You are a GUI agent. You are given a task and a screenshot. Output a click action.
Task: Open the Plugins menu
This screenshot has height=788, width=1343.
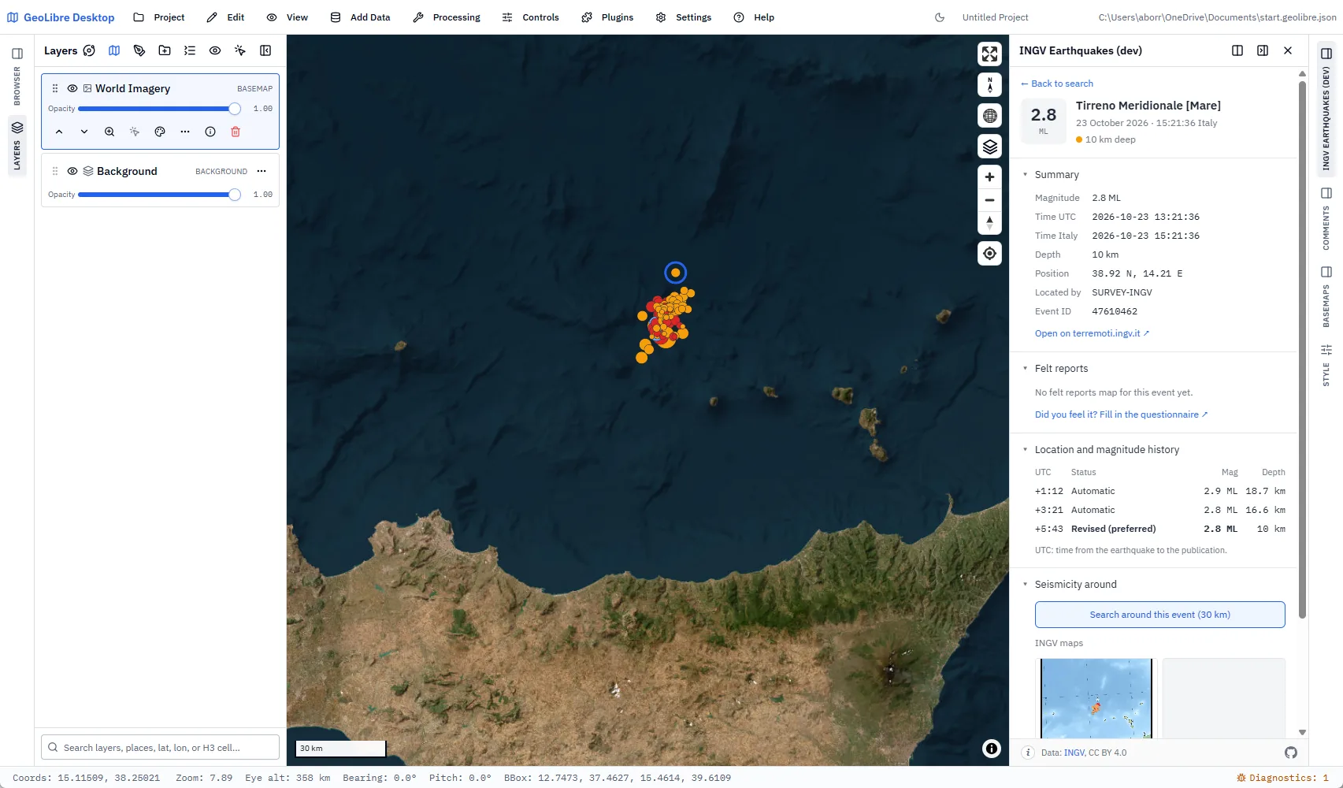click(607, 17)
